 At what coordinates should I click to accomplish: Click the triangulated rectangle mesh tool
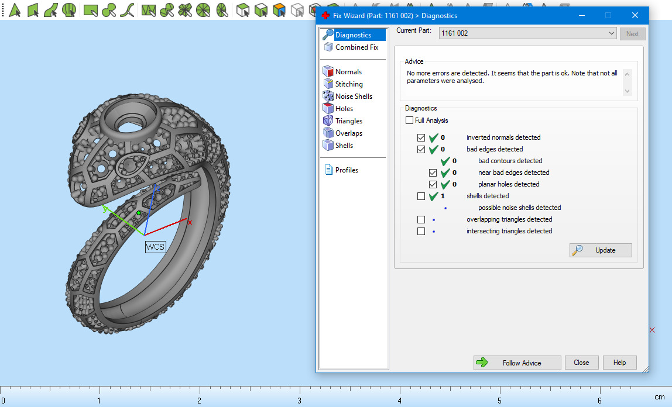pyautogui.click(x=148, y=10)
